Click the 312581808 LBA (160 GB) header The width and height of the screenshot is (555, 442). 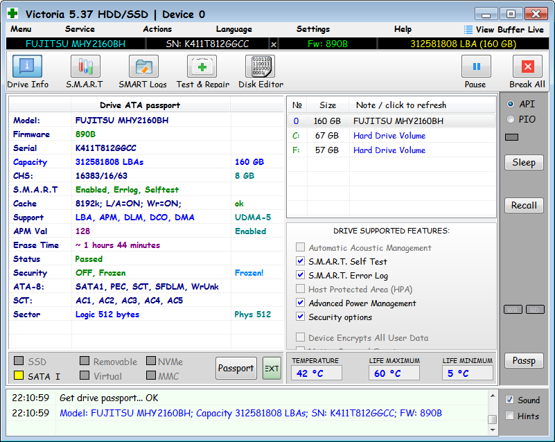point(463,44)
